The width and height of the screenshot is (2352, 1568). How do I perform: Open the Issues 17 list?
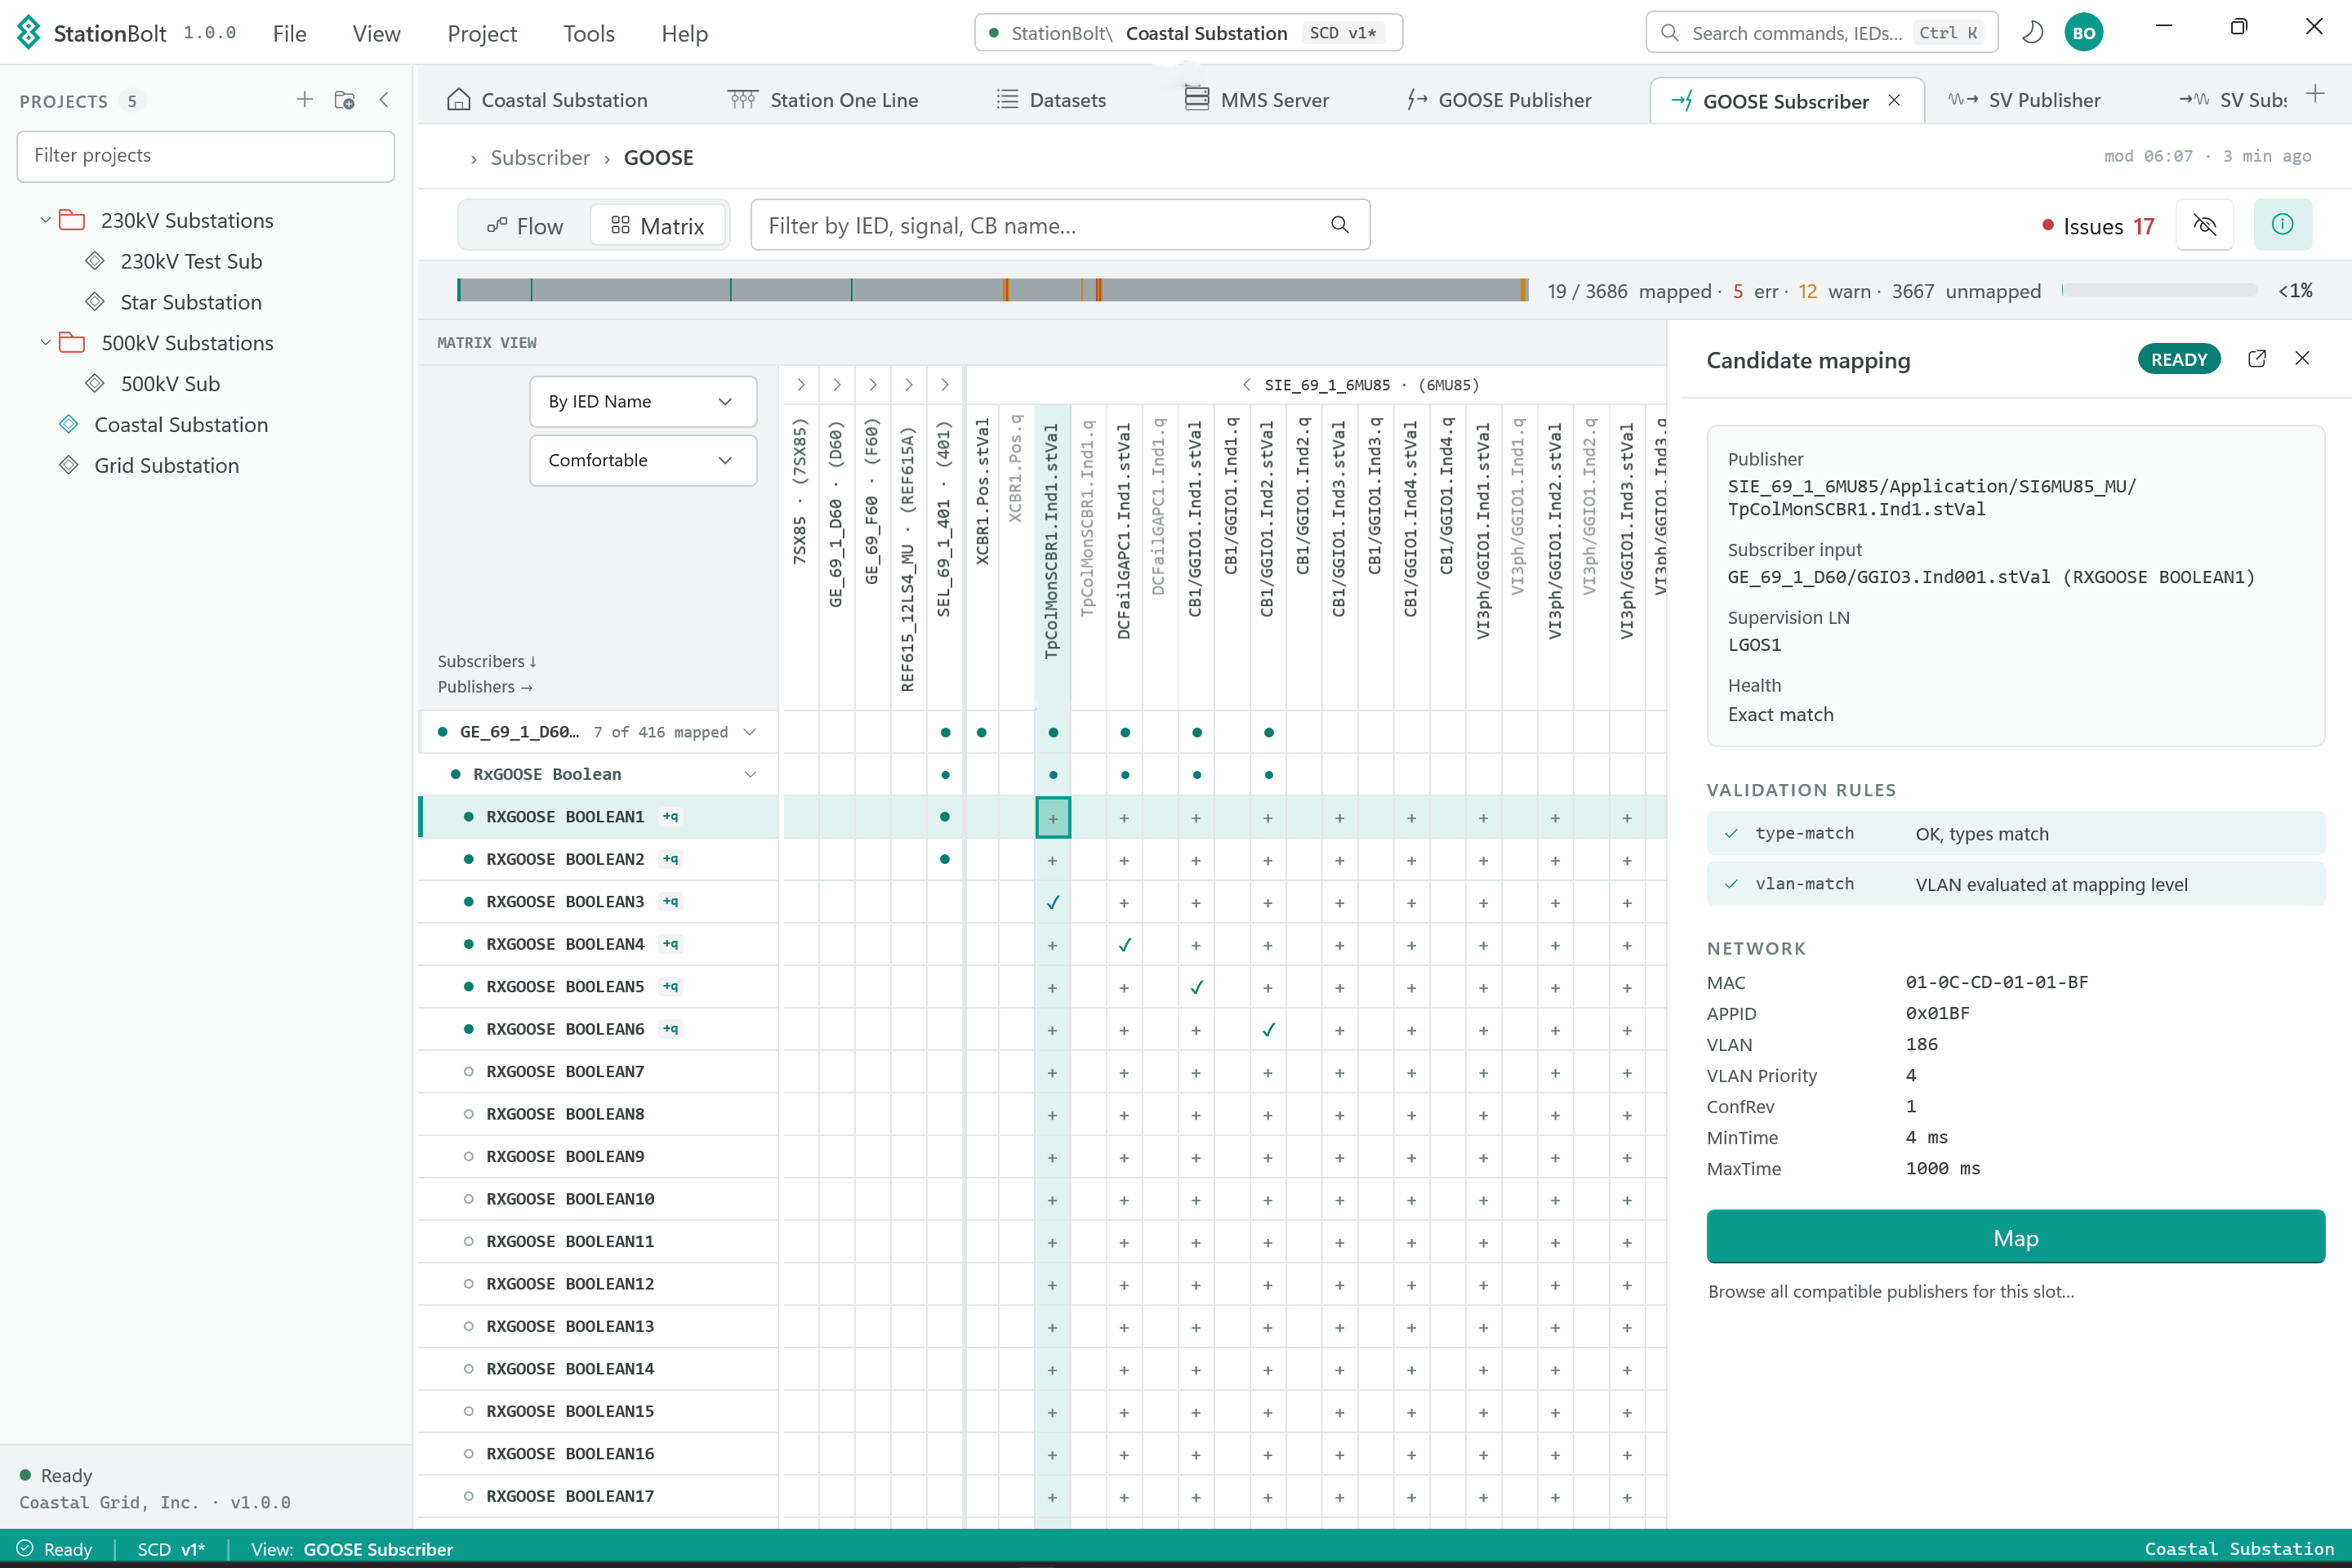click(x=2097, y=226)
